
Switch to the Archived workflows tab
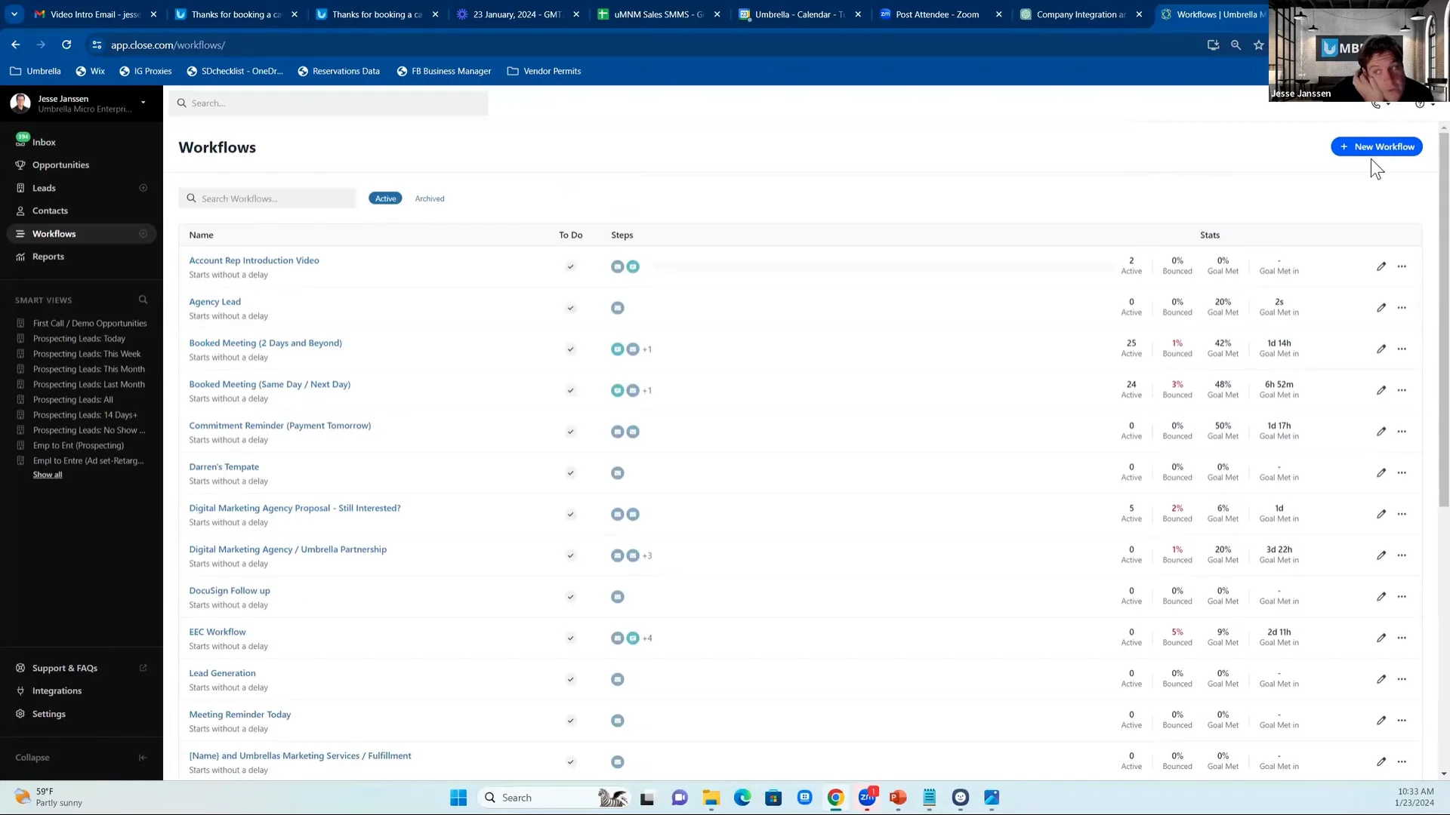(429, 198)
